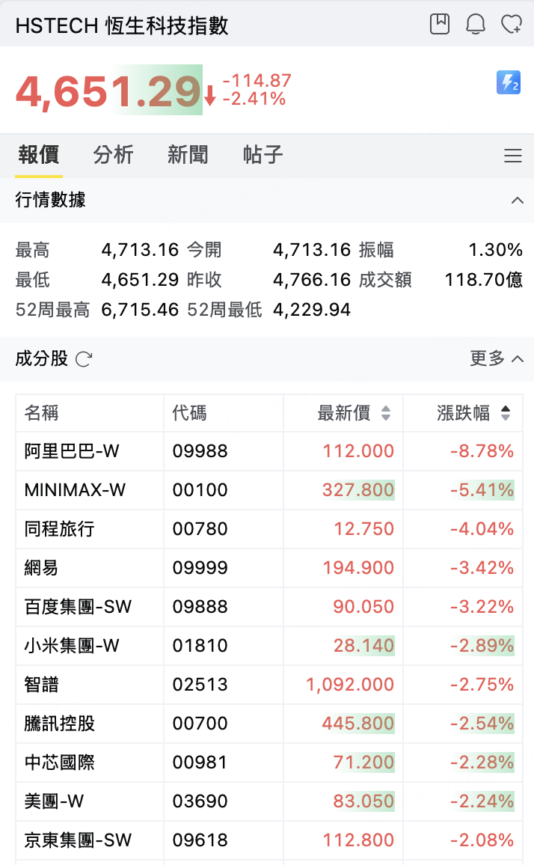Image resolution: width=534 pixels, height=865 pixels.
Task: Sort by 漲跌幅 arrows
Action: pyautogui.click(x=506, y=412)
